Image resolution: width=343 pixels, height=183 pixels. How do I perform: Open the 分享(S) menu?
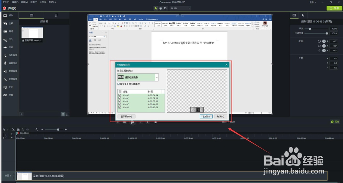43,2
